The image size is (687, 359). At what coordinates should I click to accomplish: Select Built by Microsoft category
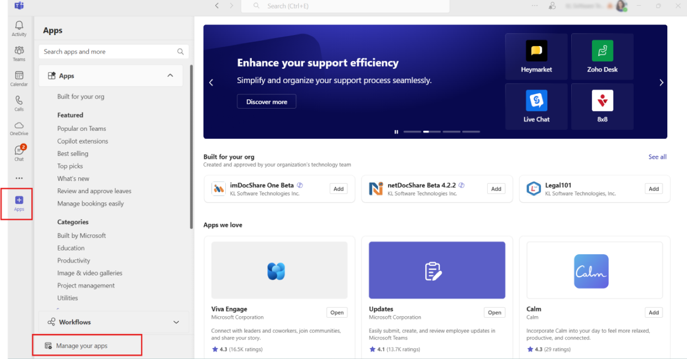click(82, 235)
